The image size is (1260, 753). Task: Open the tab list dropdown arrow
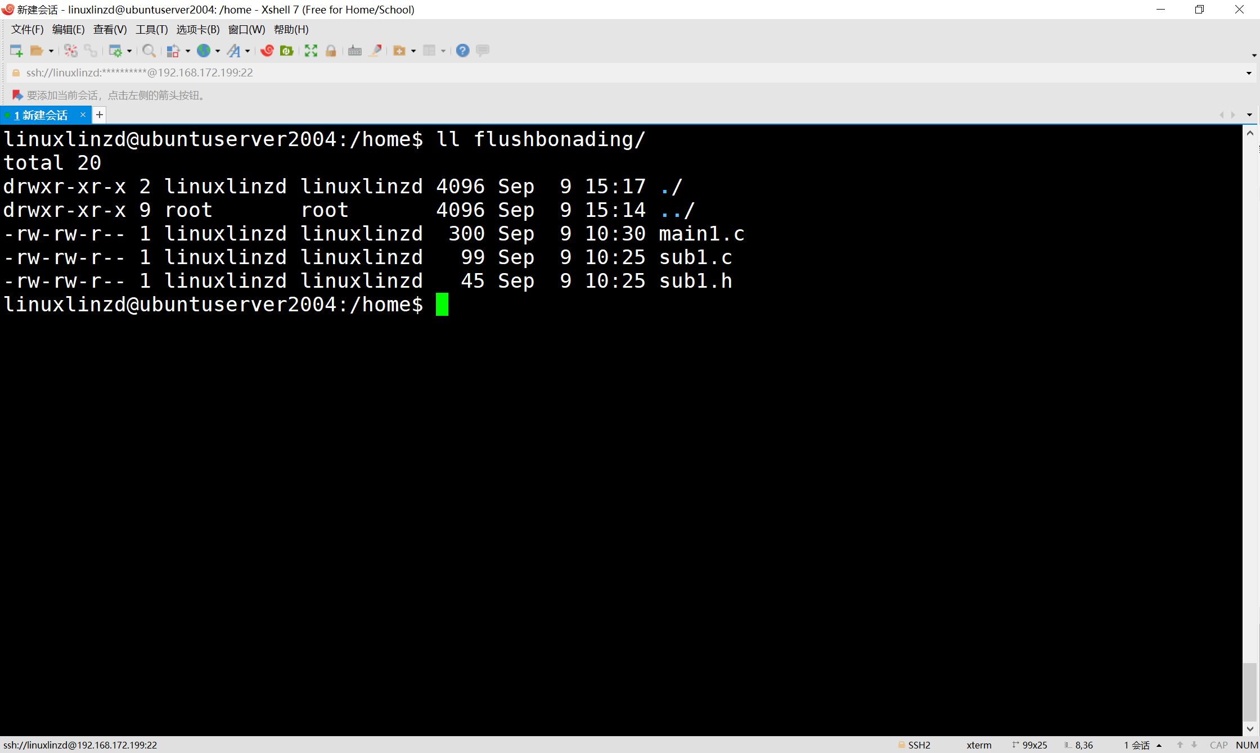1249,115
